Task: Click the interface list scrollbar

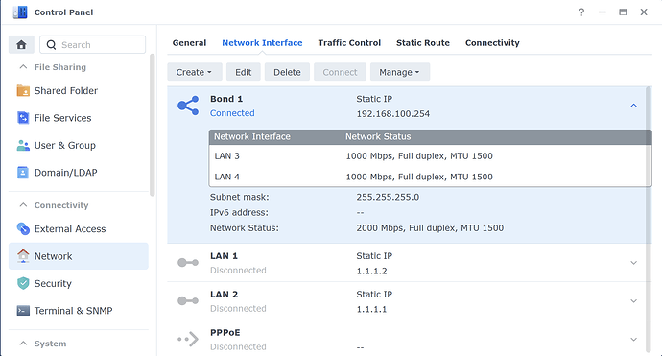Action: tap(649, 220)
